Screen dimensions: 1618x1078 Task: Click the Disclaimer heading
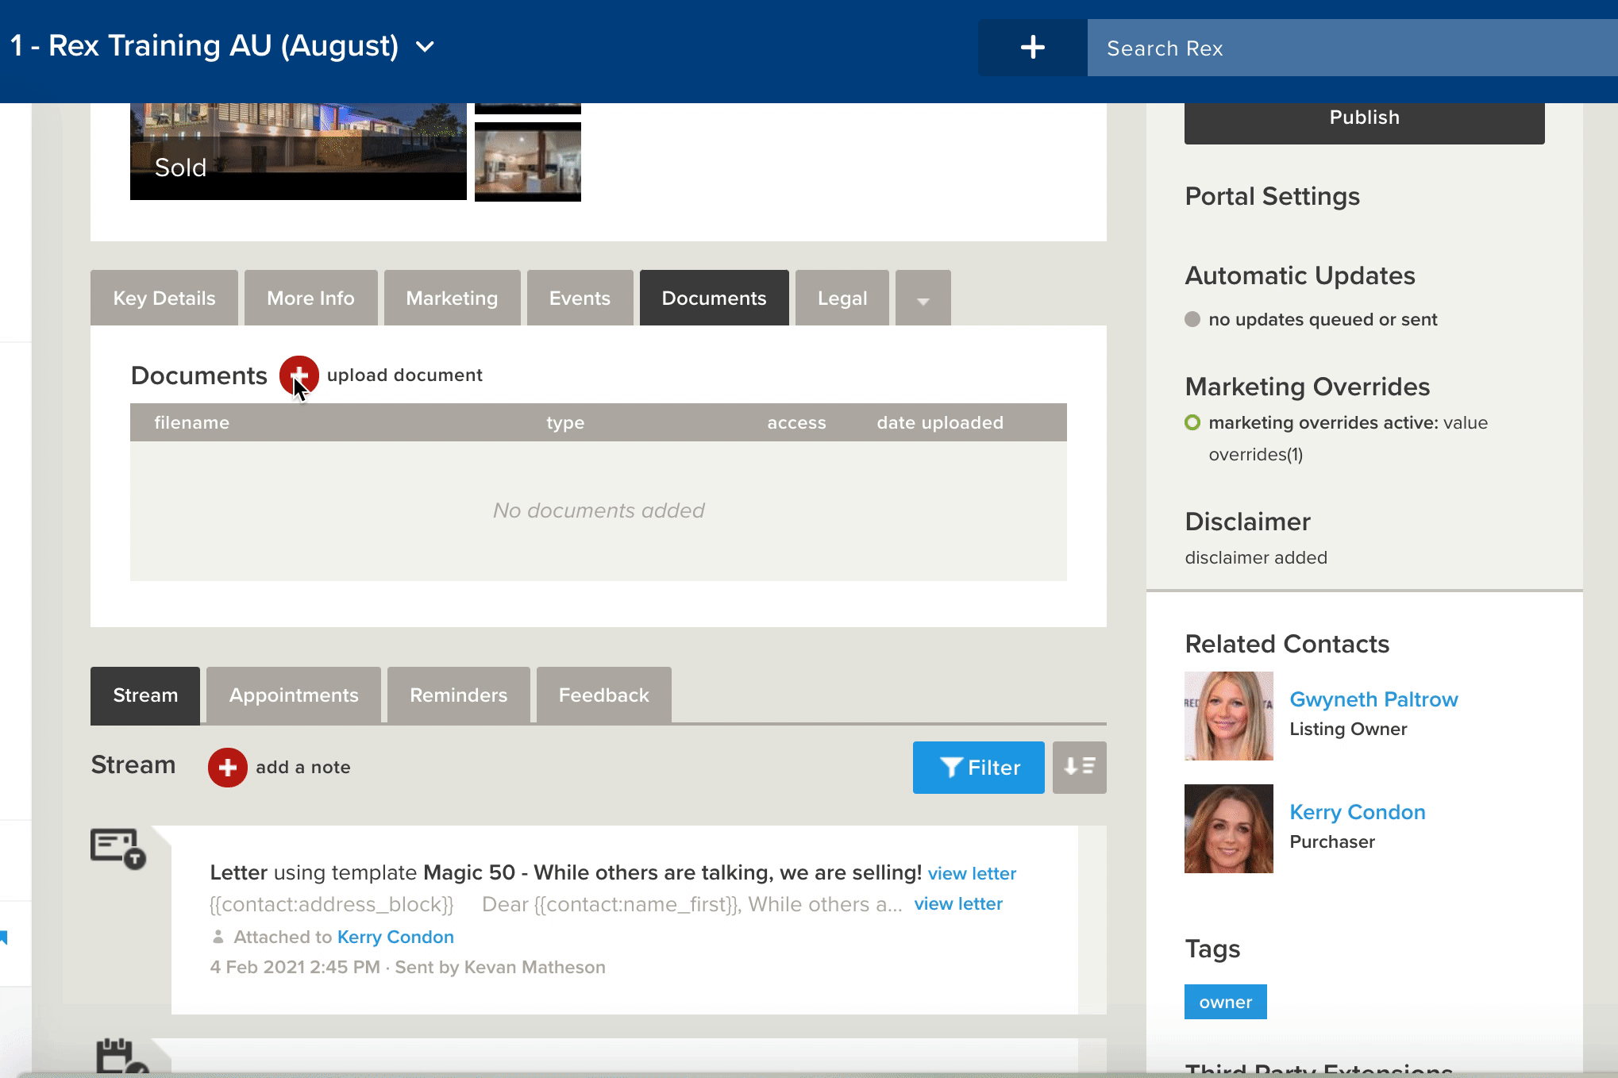pyautogui.click(x=1248, y=522)
